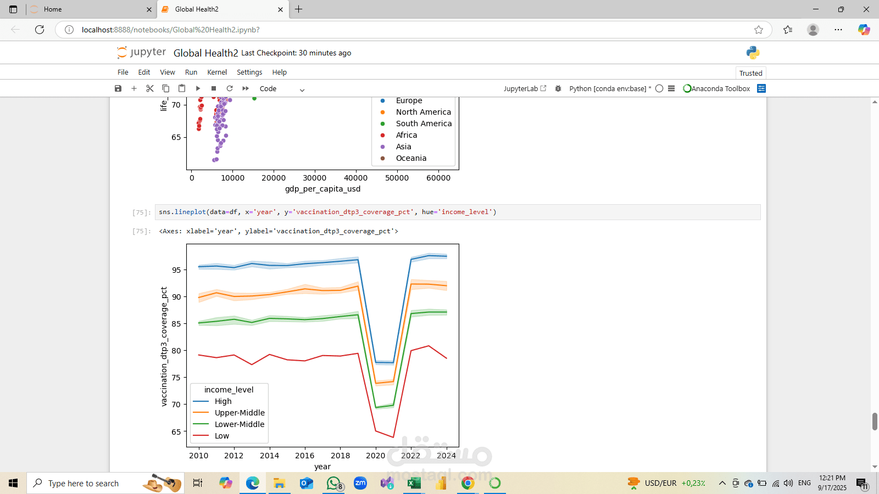Open notebook in JupyterLab

(x=525, y=88)
